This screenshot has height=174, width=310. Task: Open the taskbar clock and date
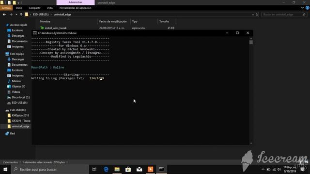tap(290, 169)
